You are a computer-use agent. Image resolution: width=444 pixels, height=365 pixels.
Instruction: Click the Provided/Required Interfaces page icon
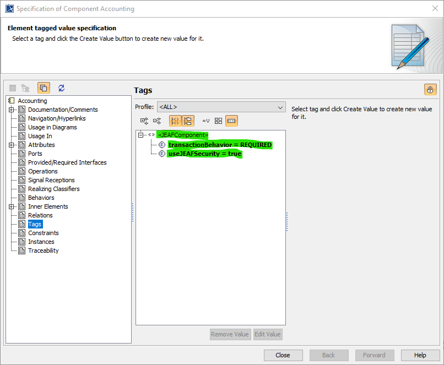pyautogui.click(x=22, y=163)
